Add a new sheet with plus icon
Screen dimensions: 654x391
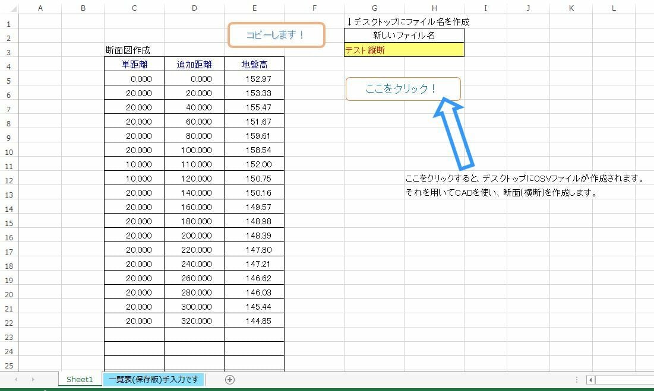(x=230, y=379)
